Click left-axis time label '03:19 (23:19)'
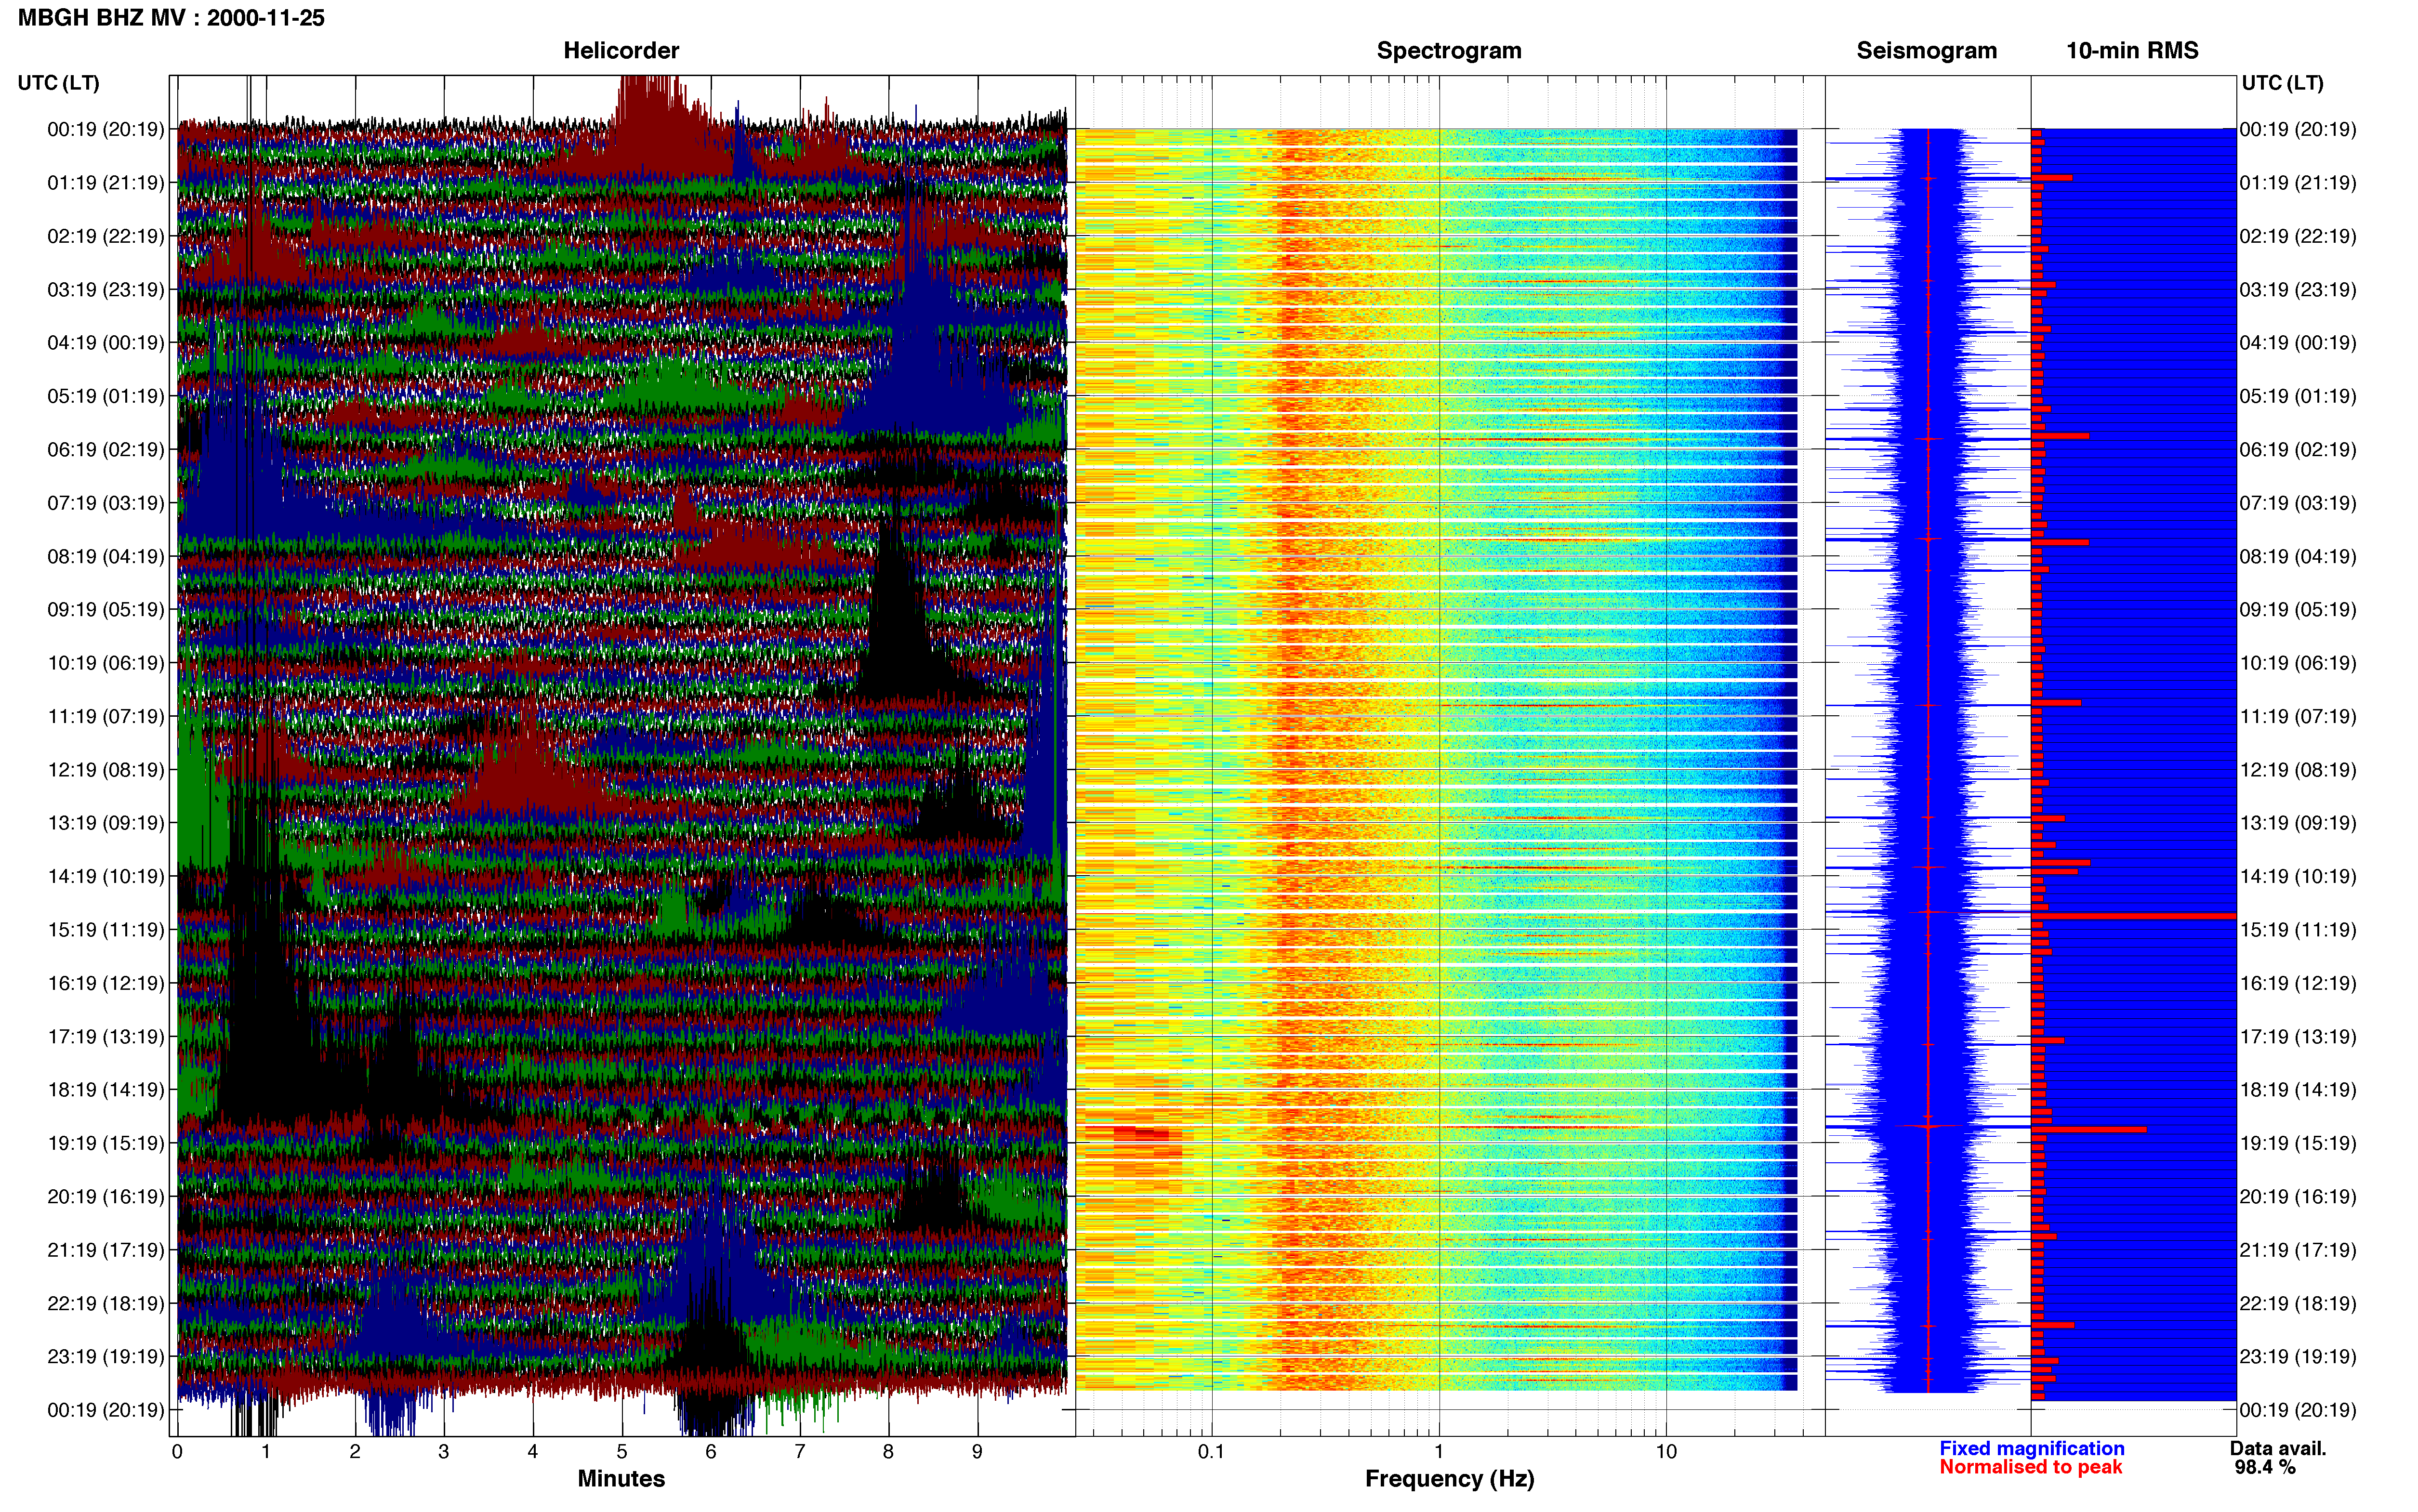The width and height of the screenshot is (2418, 1512). (x=106, y=290)
